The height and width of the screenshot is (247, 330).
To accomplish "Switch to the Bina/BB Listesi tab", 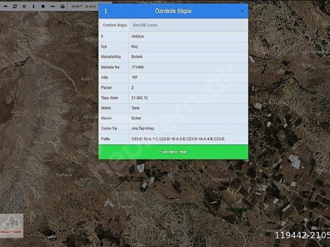I will click(x=145, y=25).
